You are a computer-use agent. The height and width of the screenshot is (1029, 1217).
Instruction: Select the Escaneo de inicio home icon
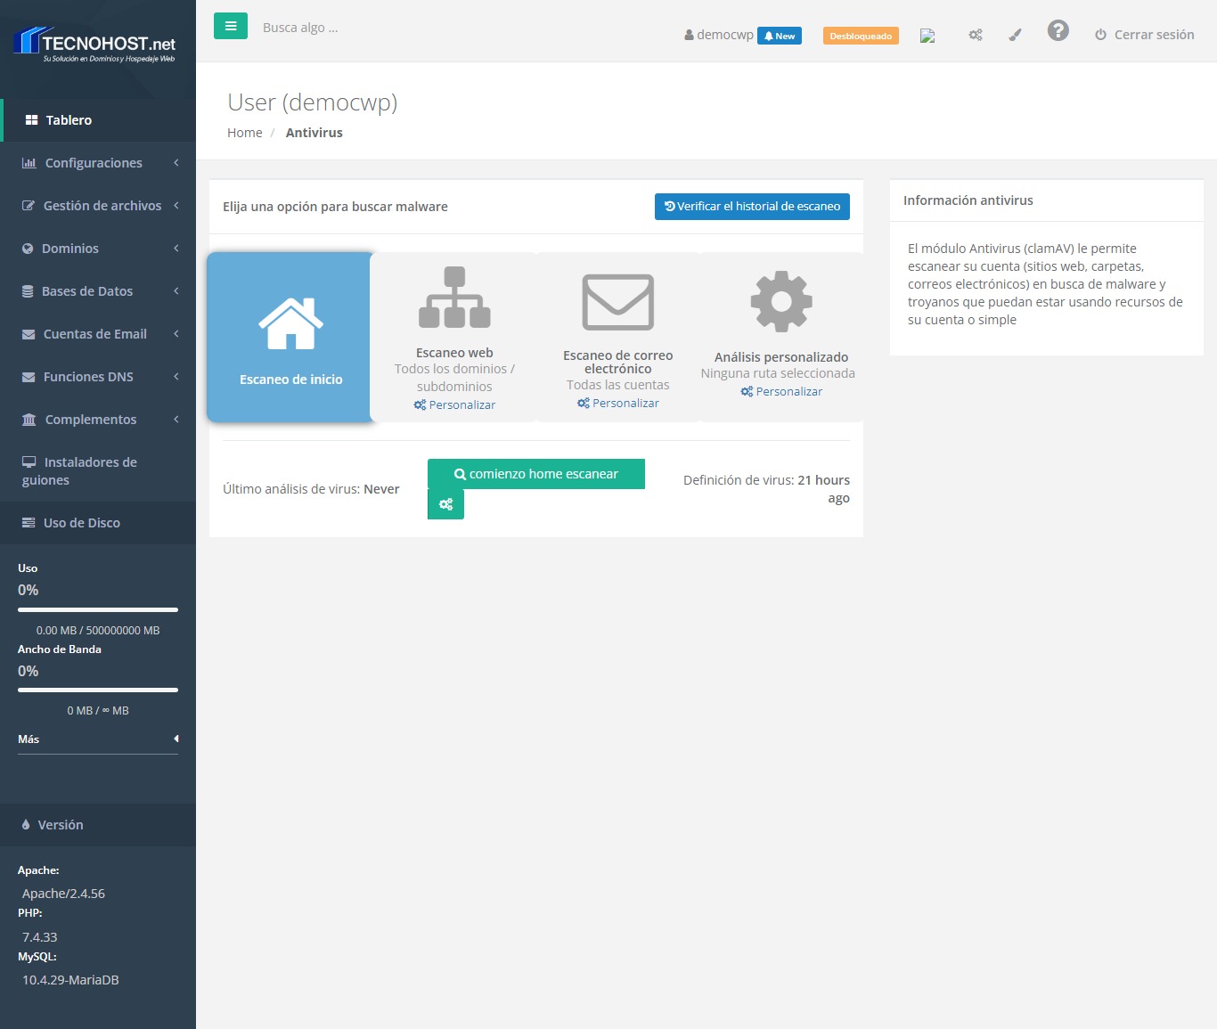(290, 323)
